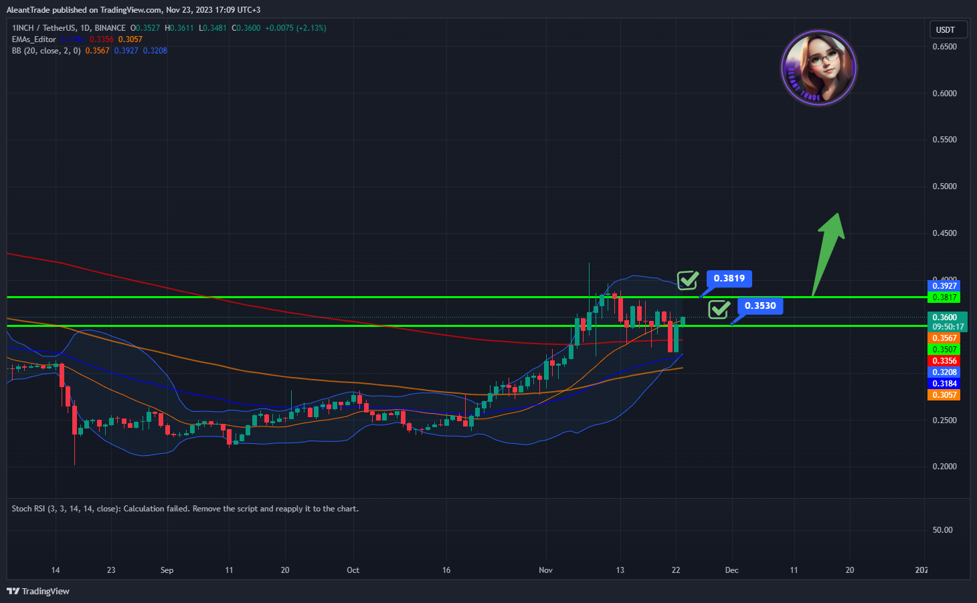Click the 0.4500 price axis label
Image resolution: width=977 pixels, height=603 pixels.
coord(944,233)
